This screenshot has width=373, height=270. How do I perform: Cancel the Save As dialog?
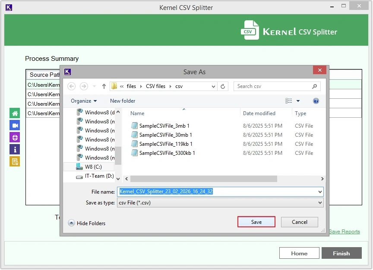pyautogui.click(x=299, y=222)
